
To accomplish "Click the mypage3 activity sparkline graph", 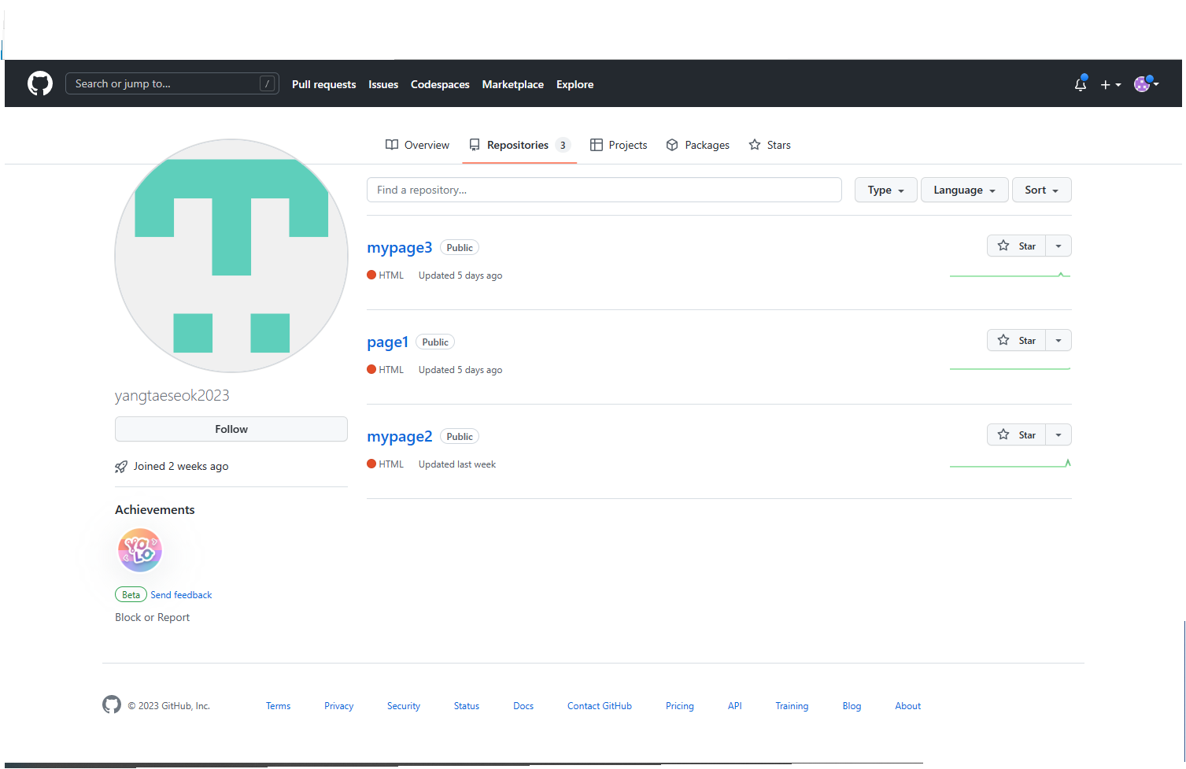I will [x=1010, y=275].
